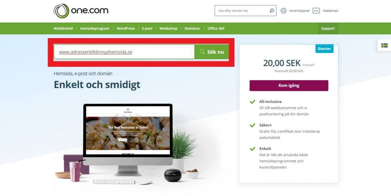Open the Webbhotell menu item
This screenshot has width=391, height=196.
pos(63,28)
